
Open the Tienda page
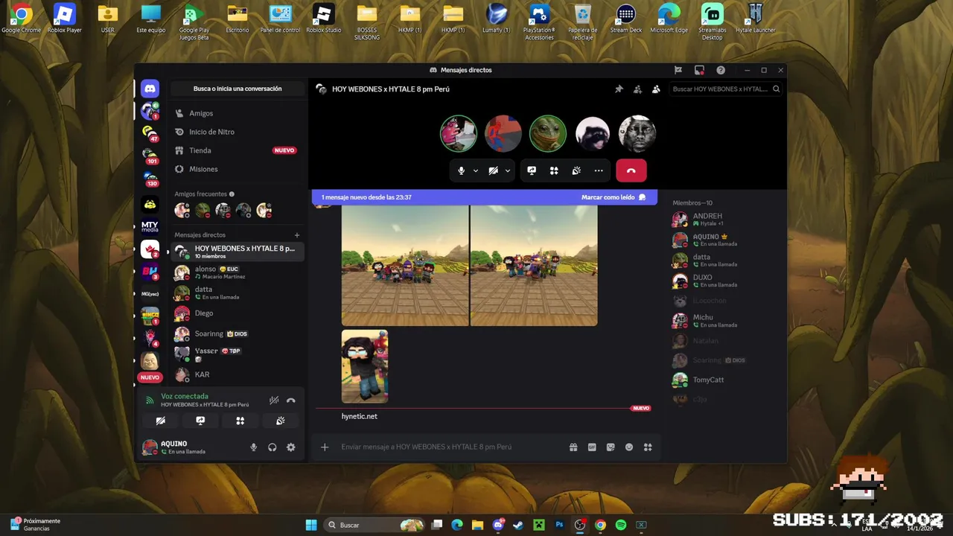(238, 150)
